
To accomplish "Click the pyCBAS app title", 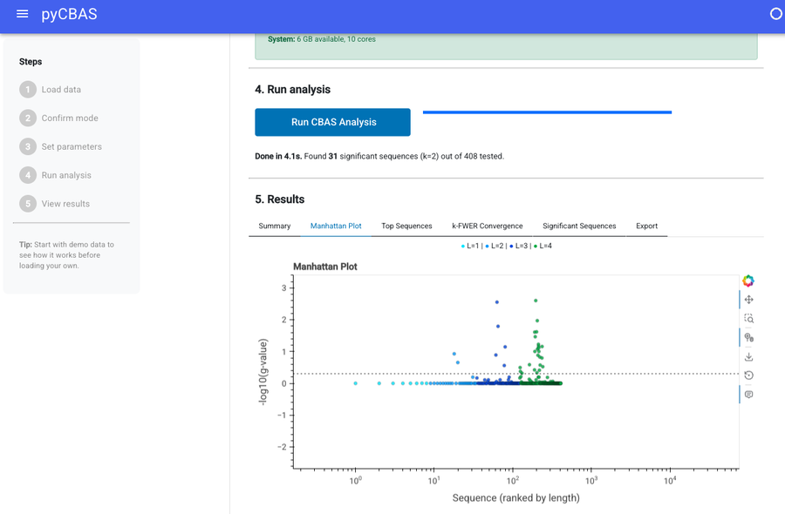I will [69, 14].
